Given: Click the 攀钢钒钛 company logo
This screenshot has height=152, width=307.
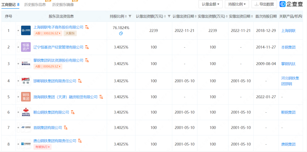Looking at the screenshot, I should (x=26, y=64).
